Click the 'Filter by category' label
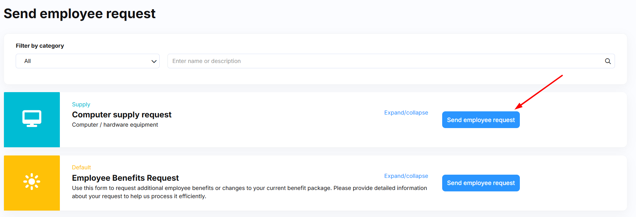This screenshot has height=217, width=636. point(40,46)
